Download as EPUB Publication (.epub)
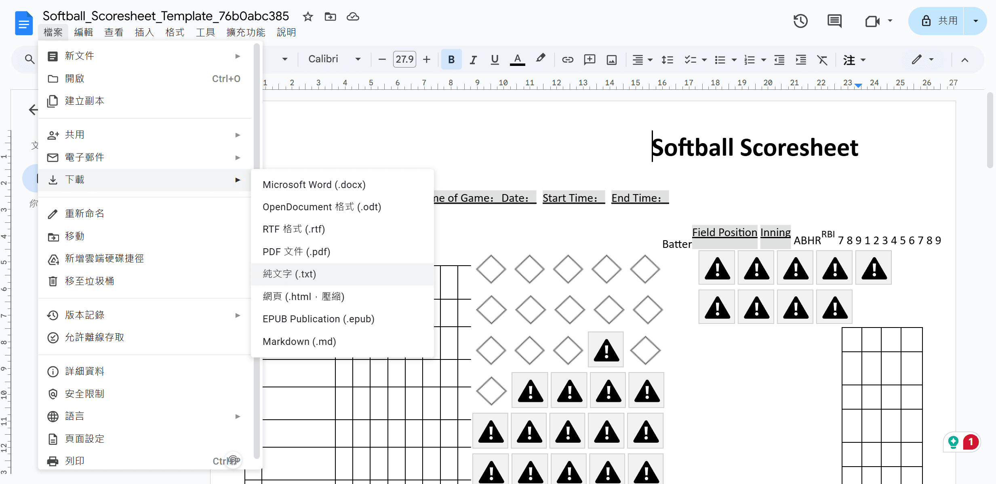Screen dimensions: 996x484 coord(342,319)
